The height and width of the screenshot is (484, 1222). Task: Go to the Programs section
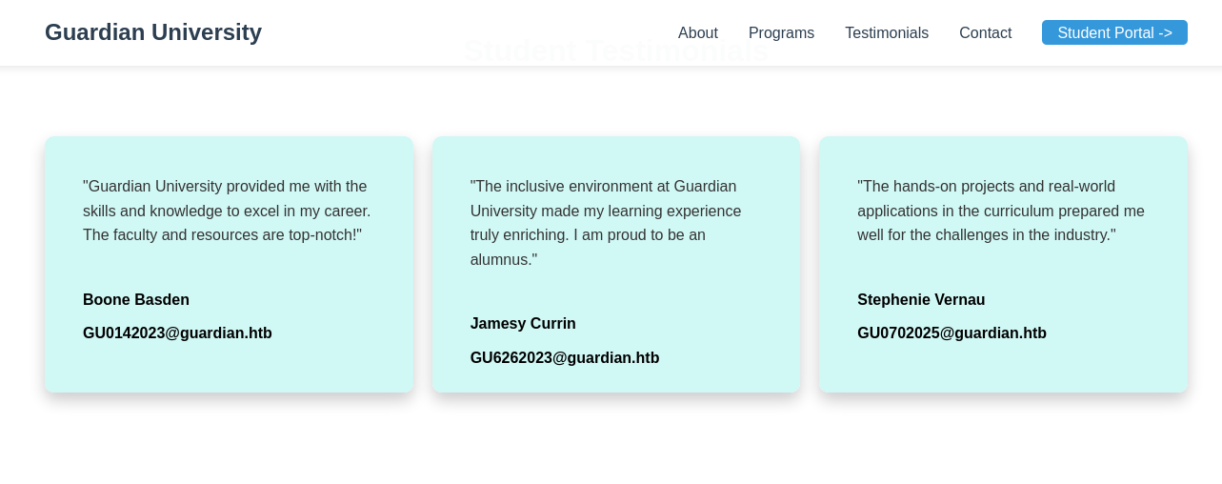(x=781, y=33)
